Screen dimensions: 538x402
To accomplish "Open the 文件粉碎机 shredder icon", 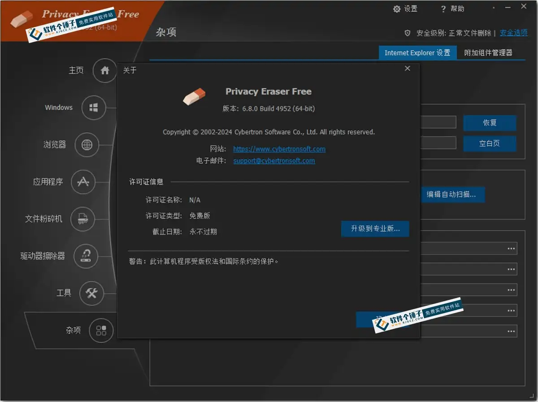I will [x=83, y=219].
